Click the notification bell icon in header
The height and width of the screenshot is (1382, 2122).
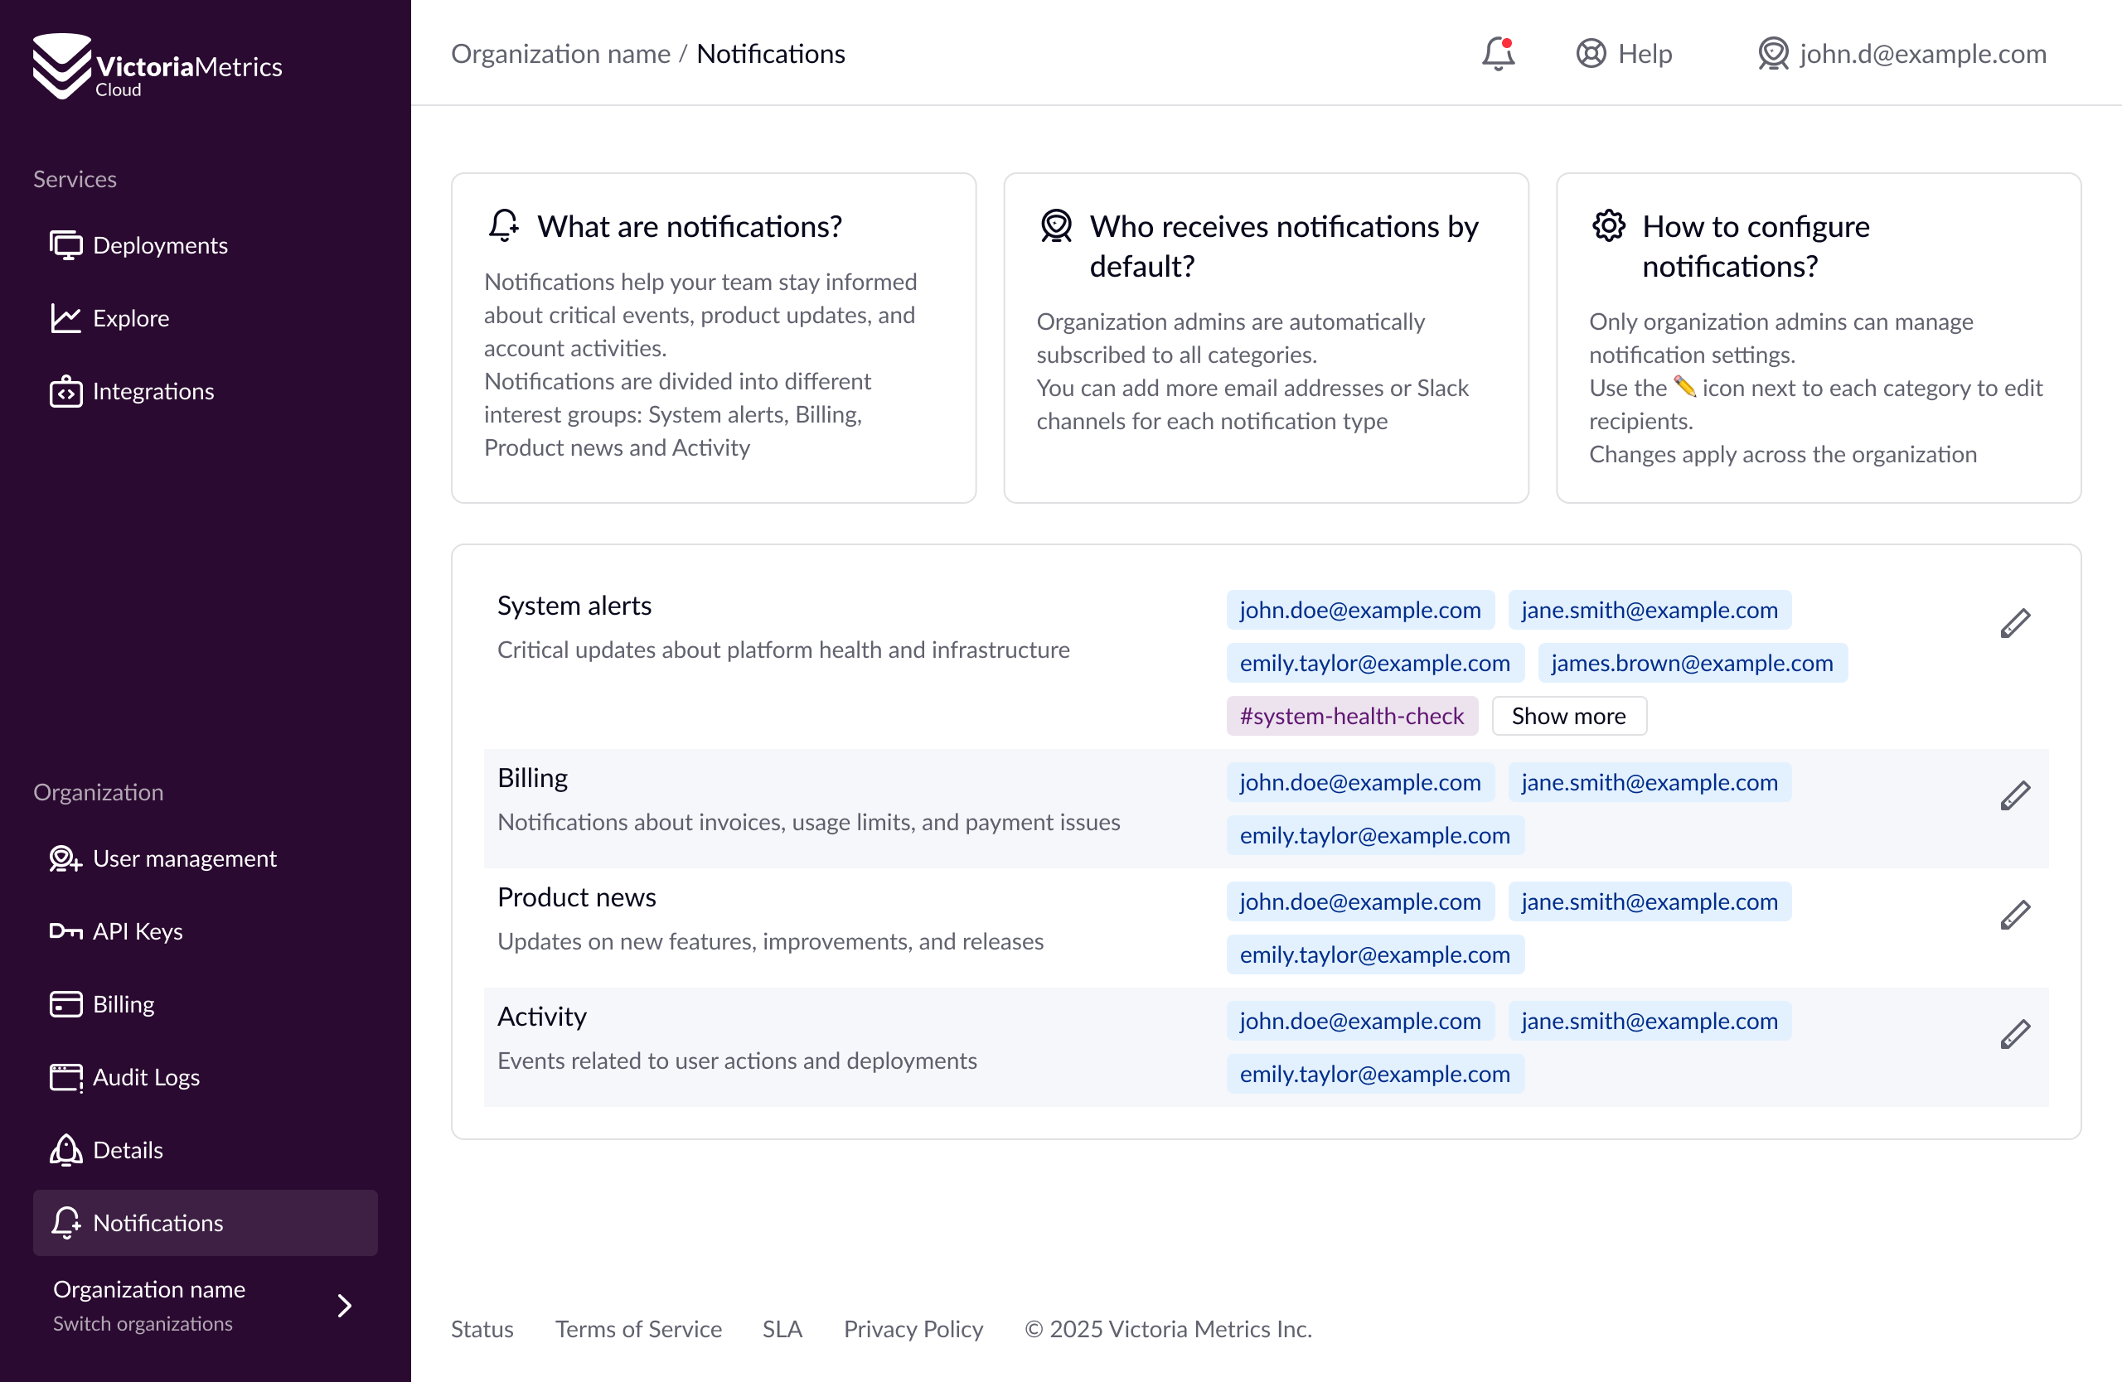pyautogui.click(x=1498, y=54)
